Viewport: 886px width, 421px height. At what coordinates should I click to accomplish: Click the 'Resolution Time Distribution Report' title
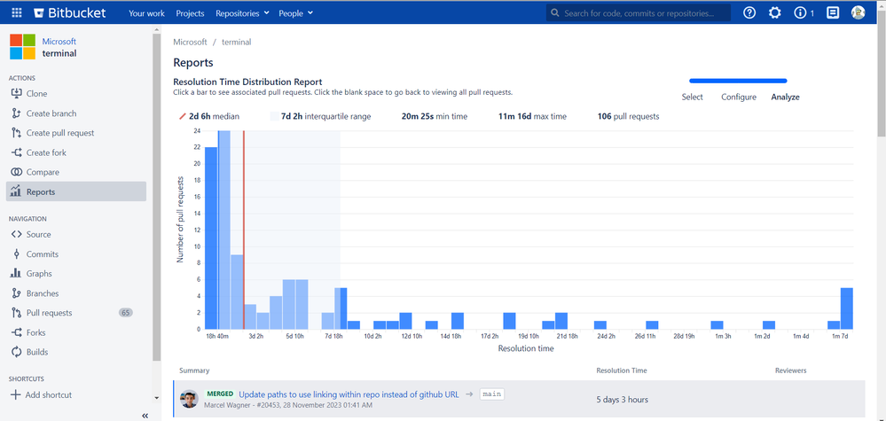pyautogui.click(x=247, y=82)
